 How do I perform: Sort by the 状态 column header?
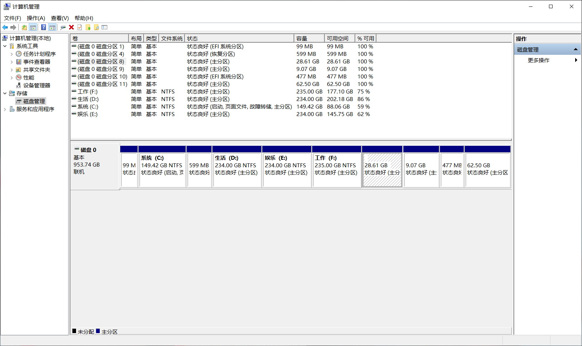click(239, 38)
